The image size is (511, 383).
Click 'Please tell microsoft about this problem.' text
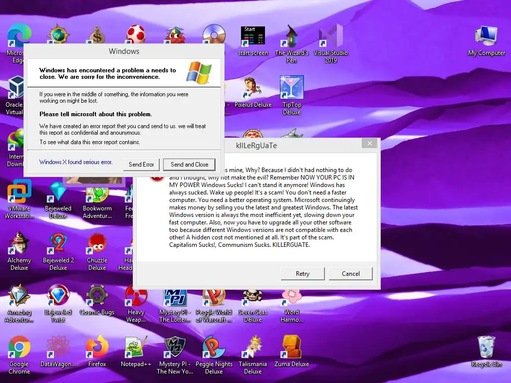[95, 114]
